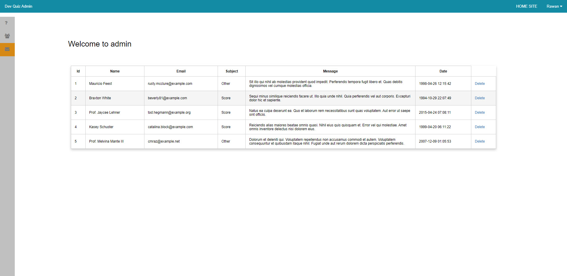
Task: Click the Email column header
Action: point(181,71)
